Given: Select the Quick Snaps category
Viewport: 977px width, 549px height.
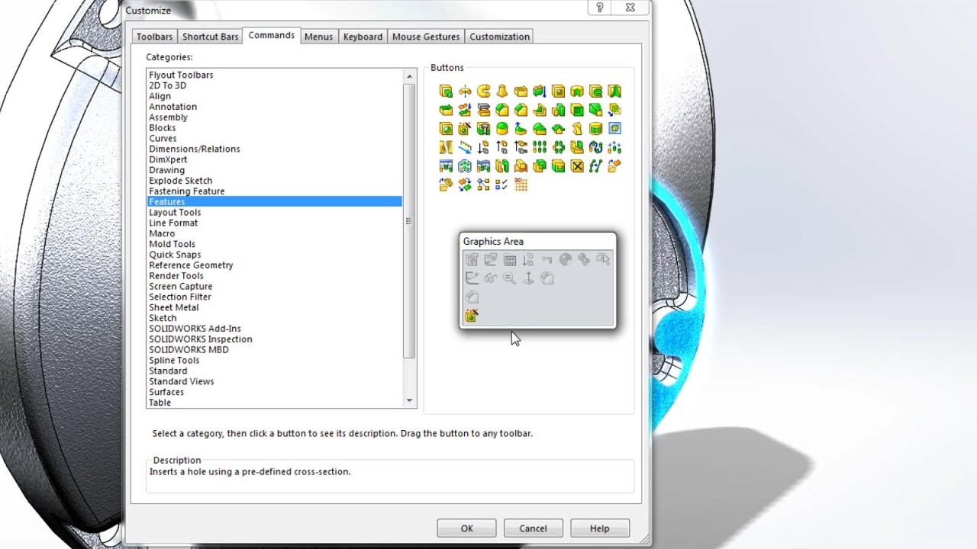Looking at the screenshot, I should 175,255.
